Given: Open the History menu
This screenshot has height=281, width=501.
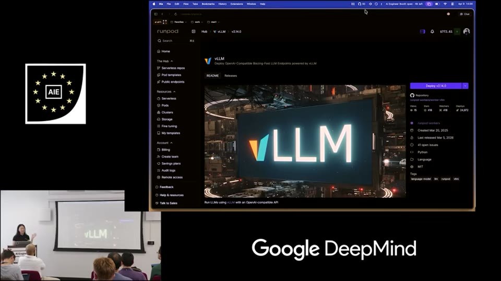Looking at the screenshot, I should (222, 4).
